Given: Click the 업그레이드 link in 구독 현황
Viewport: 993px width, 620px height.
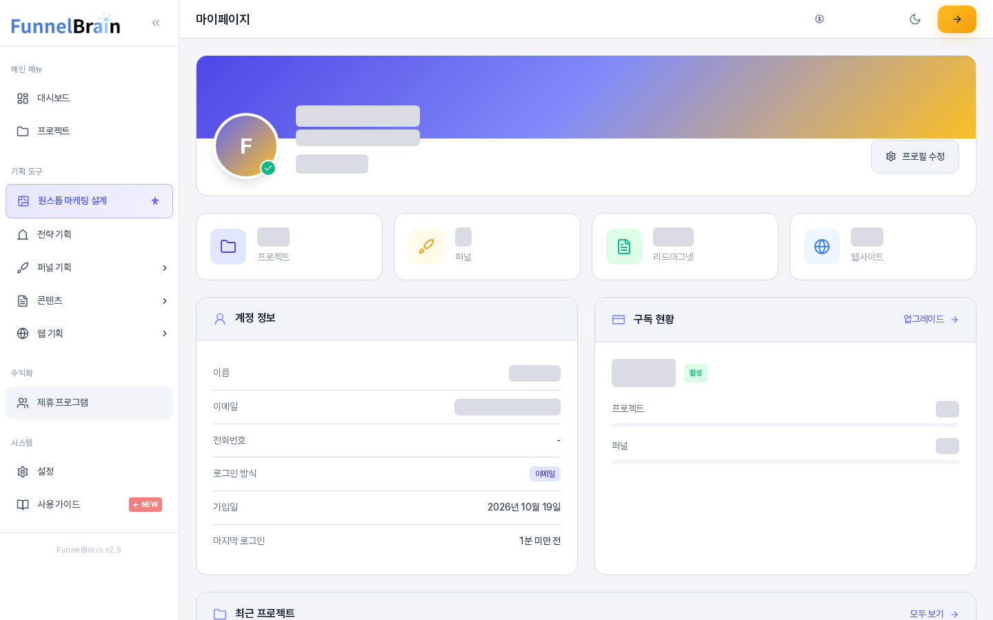Looking at the screenshot, I should [931, 320].
